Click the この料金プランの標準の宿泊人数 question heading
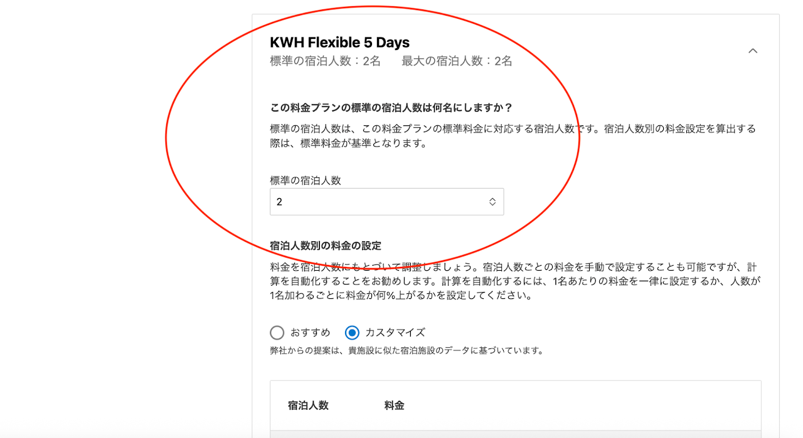The height and width of the screenshot is (438, 803). click(391, 107)
